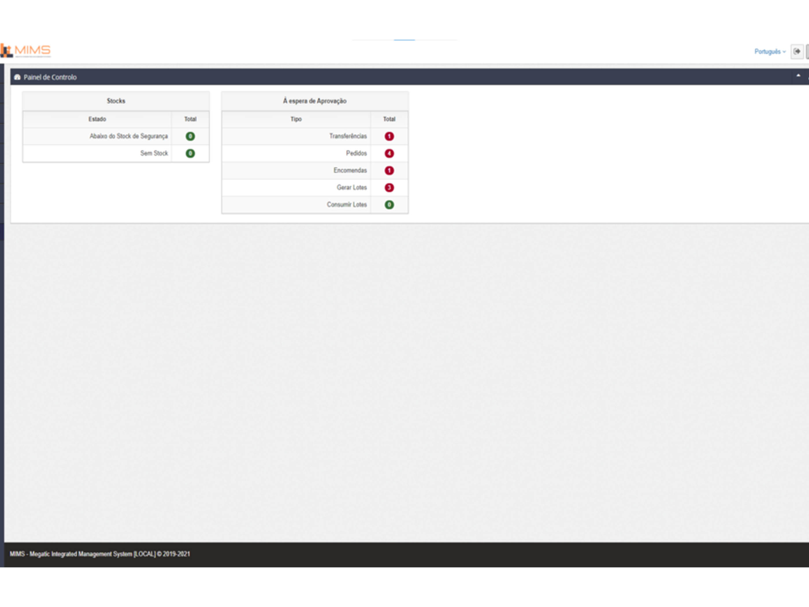Click the logout icon in the top-right corner
The image size is (809, 607).
tap(797, 51)
